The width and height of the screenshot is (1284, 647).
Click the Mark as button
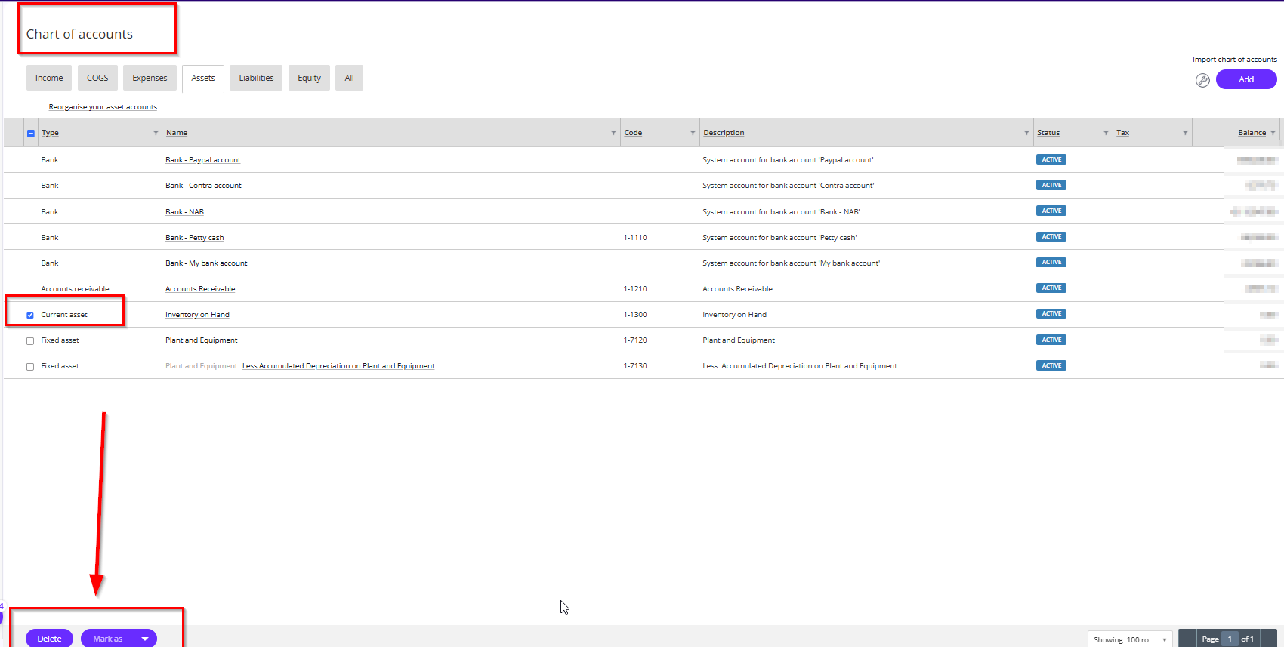(107, 639)
